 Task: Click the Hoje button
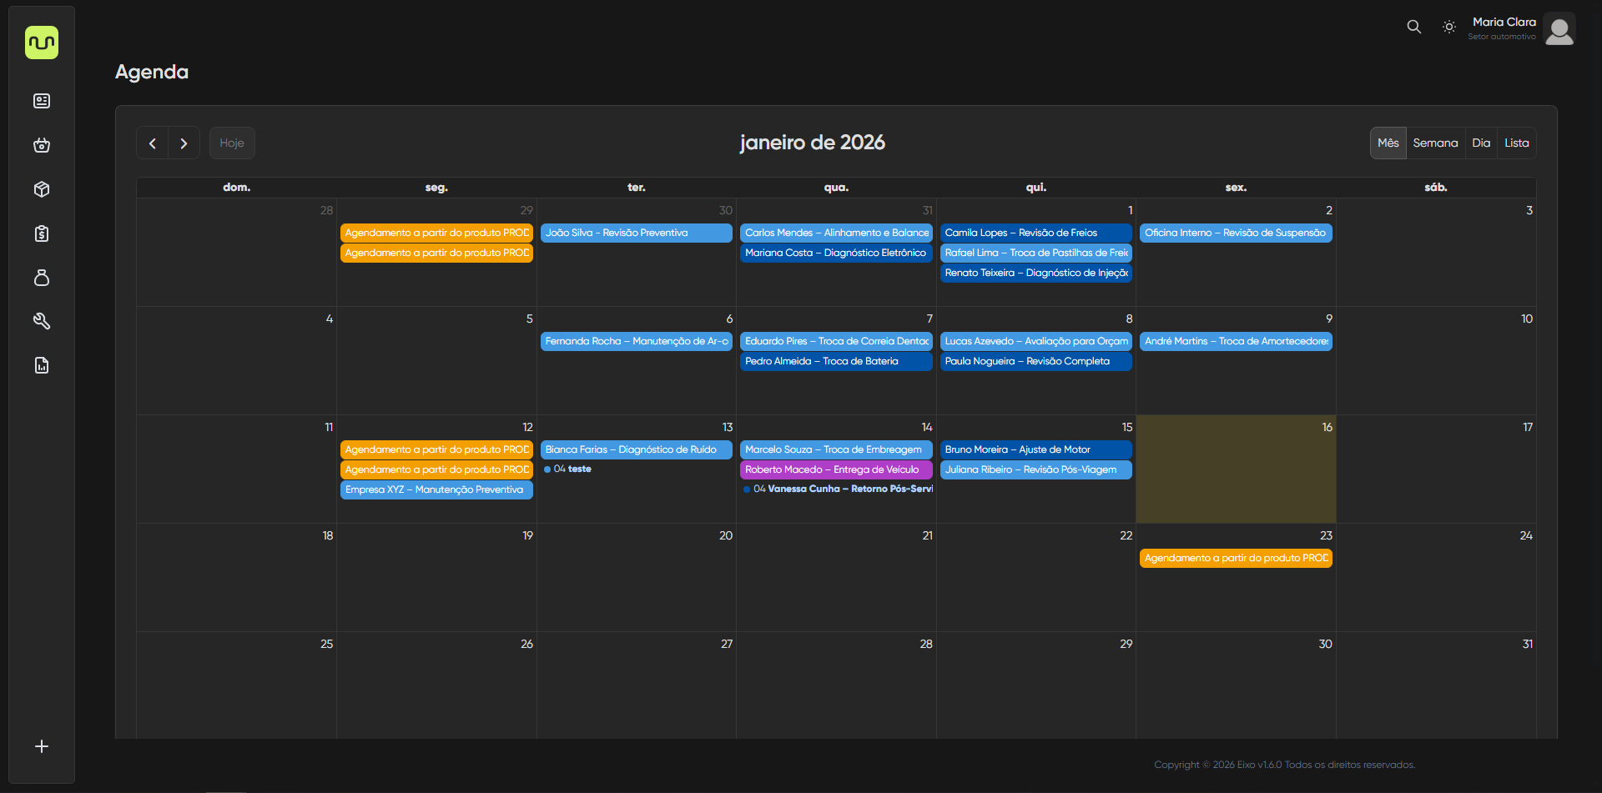pos(232,143)
